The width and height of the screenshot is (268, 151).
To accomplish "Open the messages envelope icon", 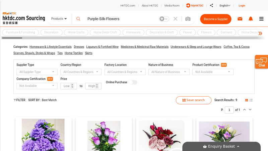I will click(x=240, y=19).
